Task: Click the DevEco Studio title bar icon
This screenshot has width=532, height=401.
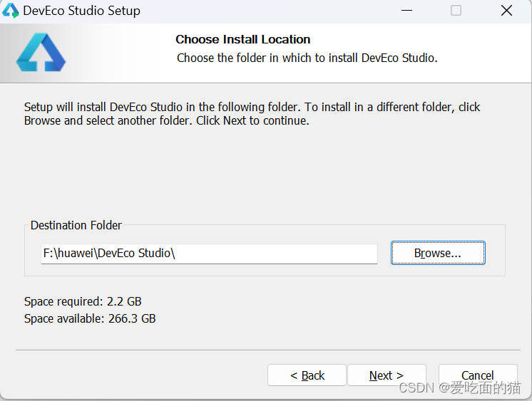Action: pyautogui.click(x=11, y=11)
